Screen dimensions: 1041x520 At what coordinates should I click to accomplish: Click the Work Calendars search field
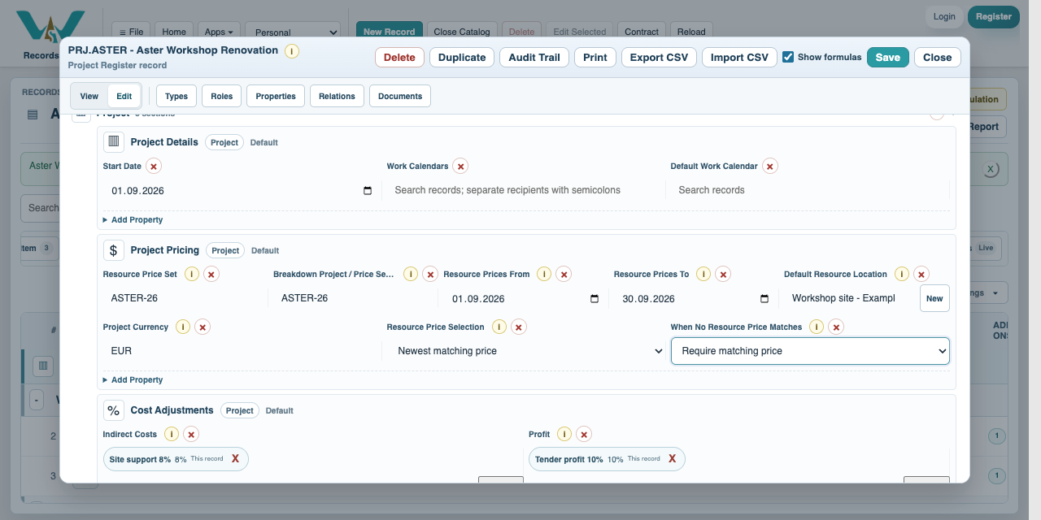[x=525, y=190]
